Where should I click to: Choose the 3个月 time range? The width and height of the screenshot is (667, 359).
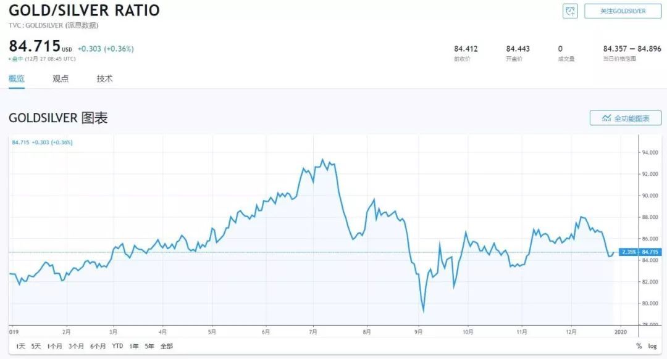(77, 346)
